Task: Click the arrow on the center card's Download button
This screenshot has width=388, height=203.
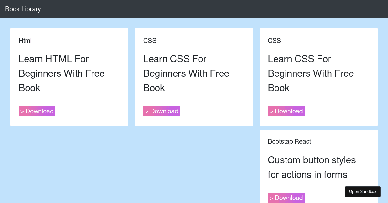Action: click(146, 112)
